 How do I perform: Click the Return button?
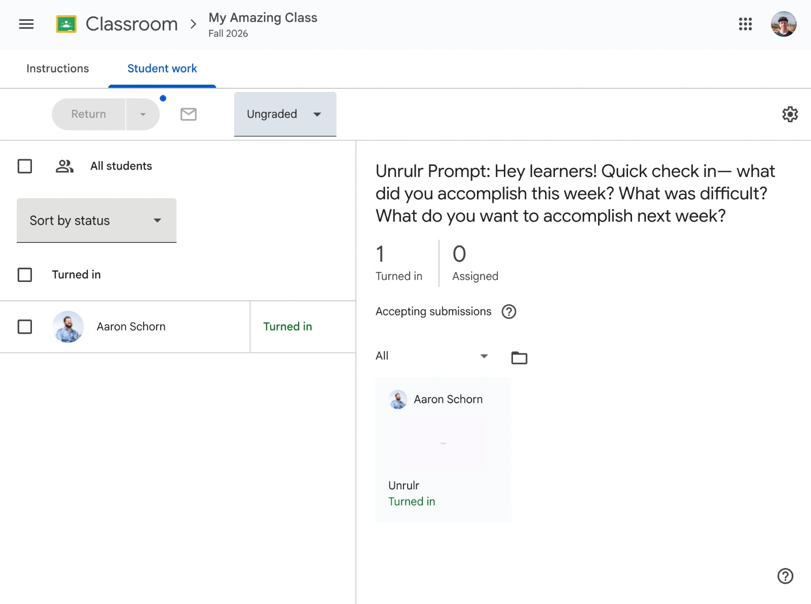click(x=88, y=114)
